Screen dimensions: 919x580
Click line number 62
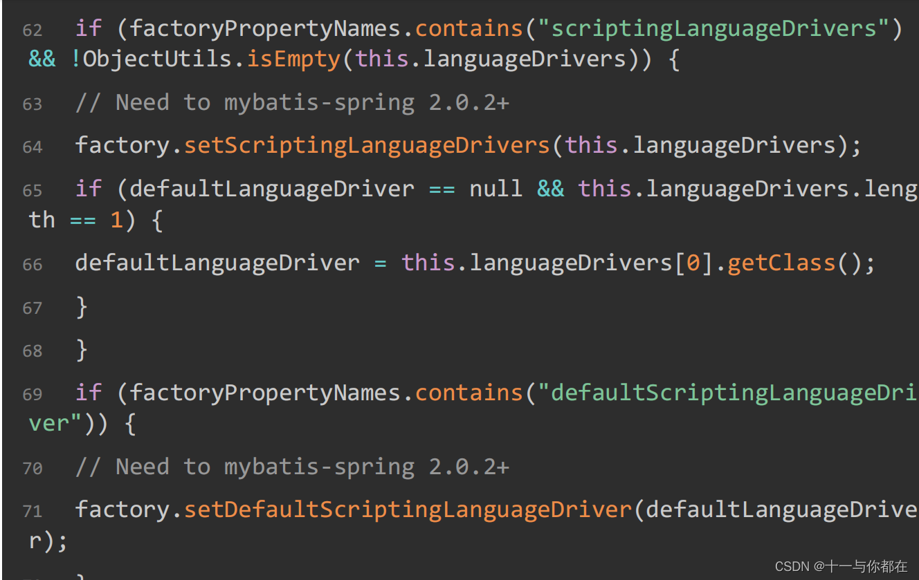33,30
